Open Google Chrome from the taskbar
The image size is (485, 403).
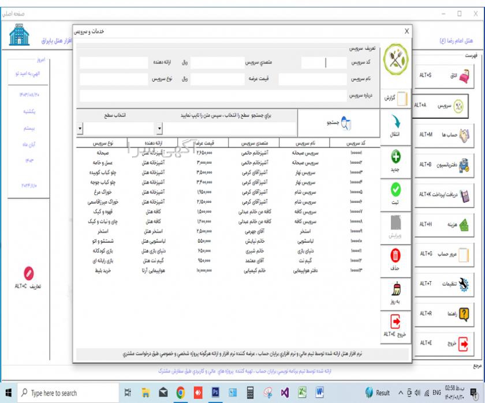click(x=180, y=393)
